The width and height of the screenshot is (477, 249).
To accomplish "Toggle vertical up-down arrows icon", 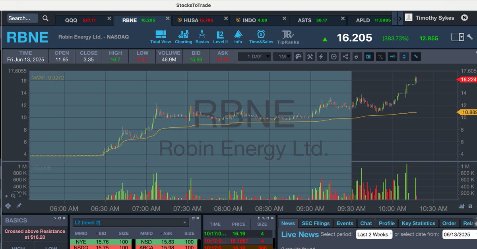I will coord(404,57).
